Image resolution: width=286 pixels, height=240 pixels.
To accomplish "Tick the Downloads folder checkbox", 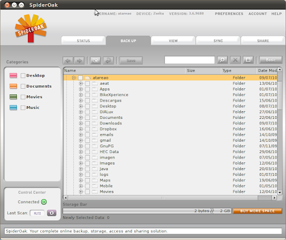I will click(x=88, y=123).
